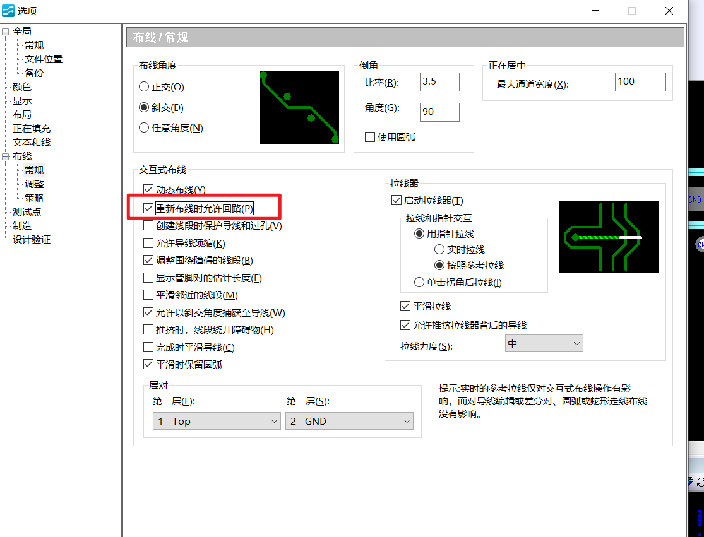The image size is (704, 537).
Task: Click the 比率 input field containing 3.5
Action: tap(439, 81)
